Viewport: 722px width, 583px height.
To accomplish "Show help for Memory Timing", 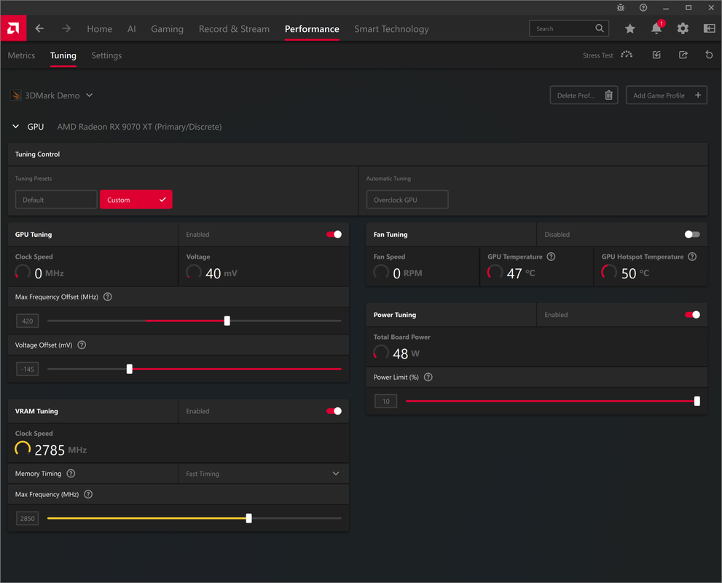I will 71,474.
